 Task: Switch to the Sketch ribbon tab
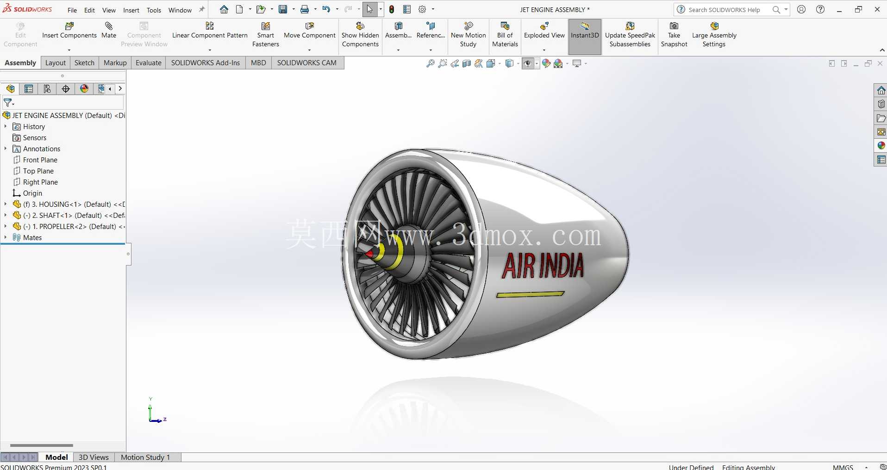tap(84, 63)
